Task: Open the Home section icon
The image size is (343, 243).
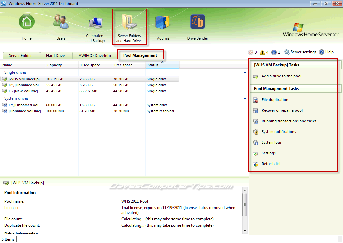Action: 27,22
